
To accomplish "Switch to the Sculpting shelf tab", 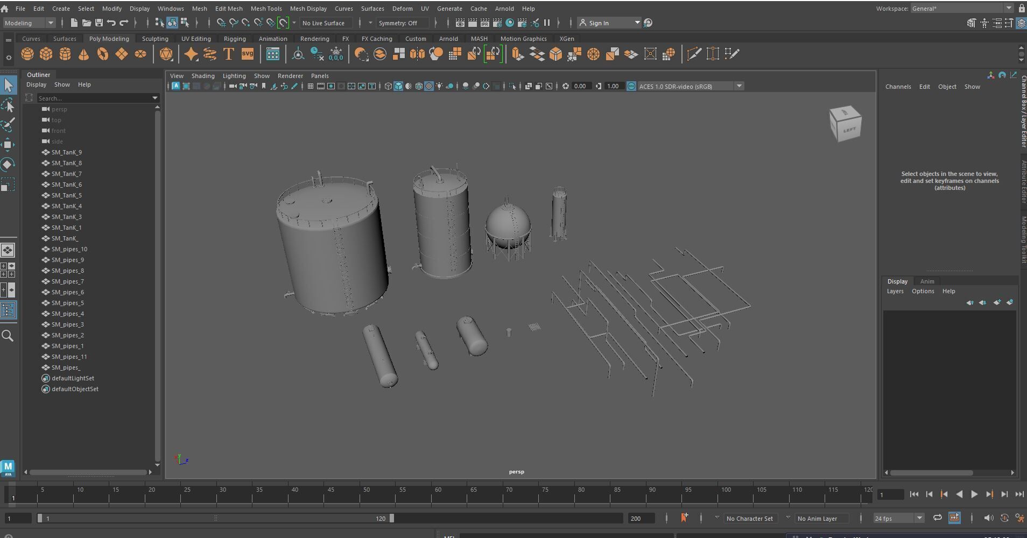I will 155,39.
